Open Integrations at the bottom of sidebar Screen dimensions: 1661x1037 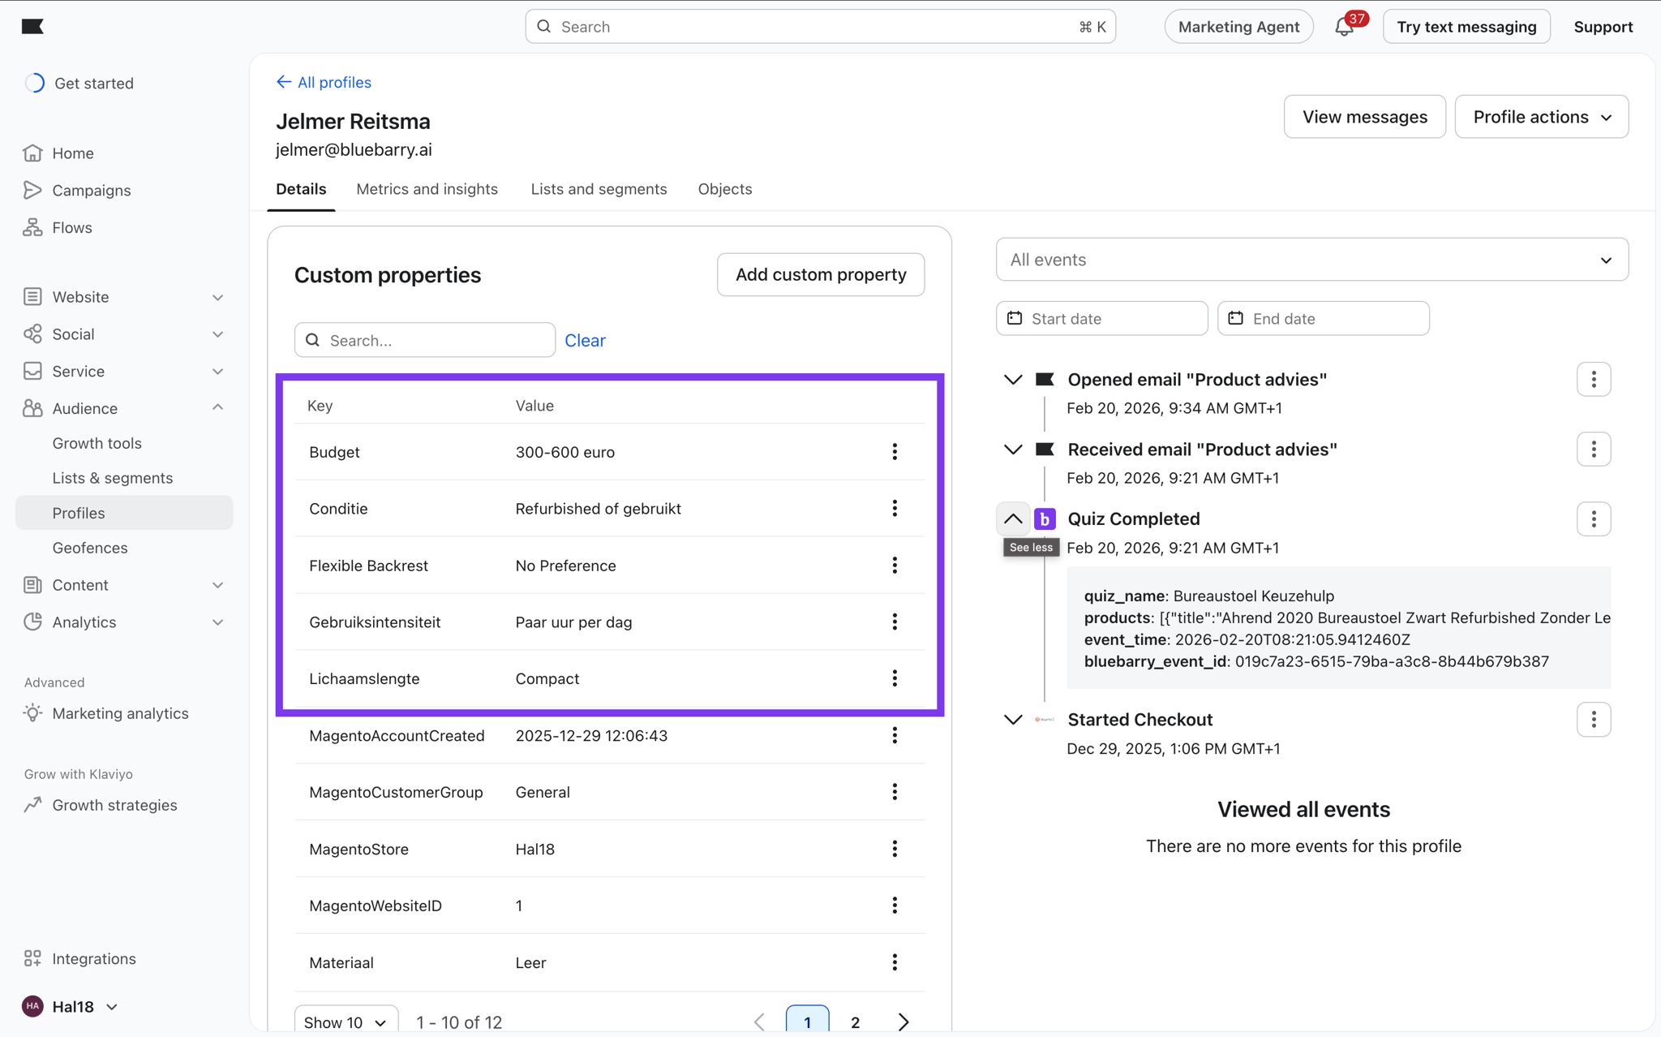(94, 958)
